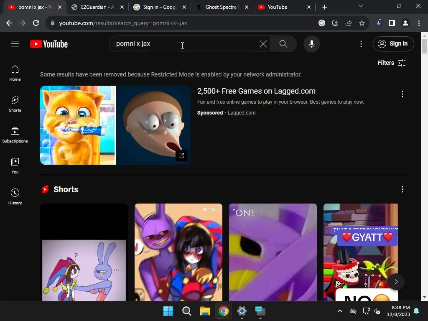Open the purple 'ONE' short thumbnail
428x321 pixels.
point(273,252)
